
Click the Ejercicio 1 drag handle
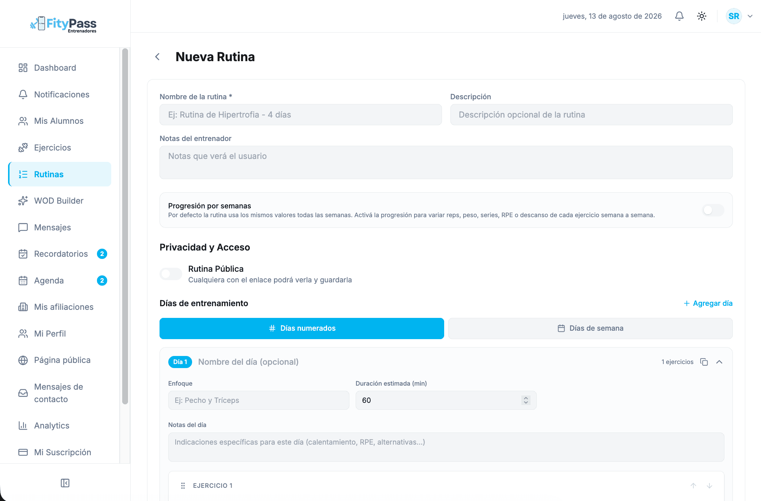pos(183,486)
